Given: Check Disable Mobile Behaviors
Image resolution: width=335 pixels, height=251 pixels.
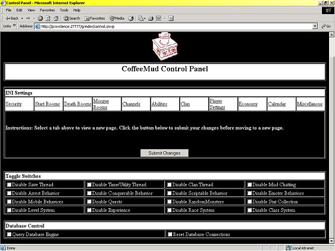Looking at the screenshot, I should (x=9, y=202).
